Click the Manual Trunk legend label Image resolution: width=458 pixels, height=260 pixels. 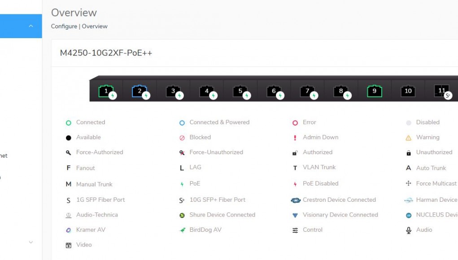(94, 184)
